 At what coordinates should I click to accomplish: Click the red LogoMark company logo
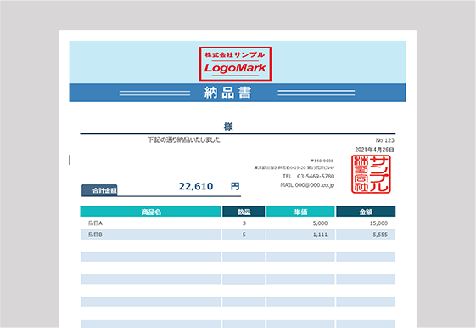tap(235, 64)
